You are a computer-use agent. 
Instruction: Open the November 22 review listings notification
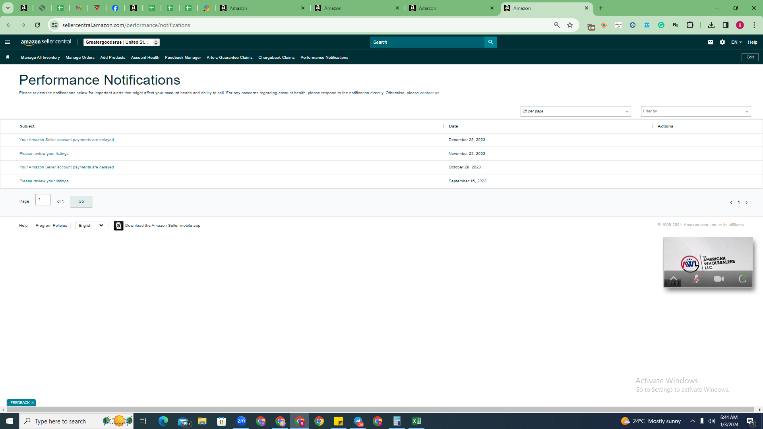[44, 154]
